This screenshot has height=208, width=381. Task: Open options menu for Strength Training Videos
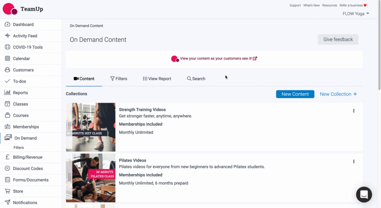(x=354, y=111)
